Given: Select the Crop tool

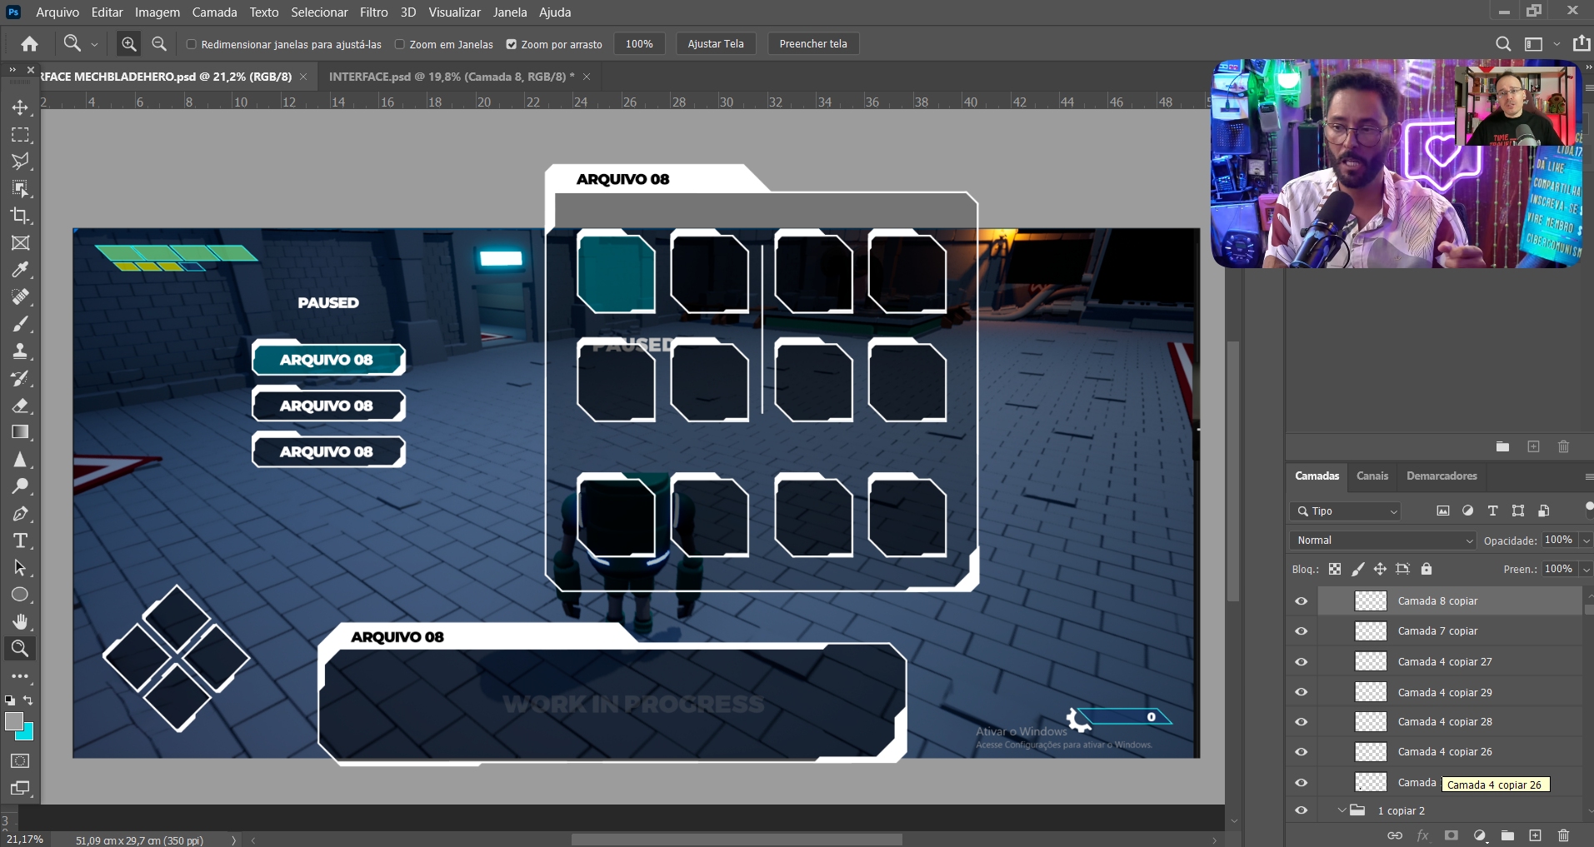Looking at the screenshot, I should tap(20, 216).
